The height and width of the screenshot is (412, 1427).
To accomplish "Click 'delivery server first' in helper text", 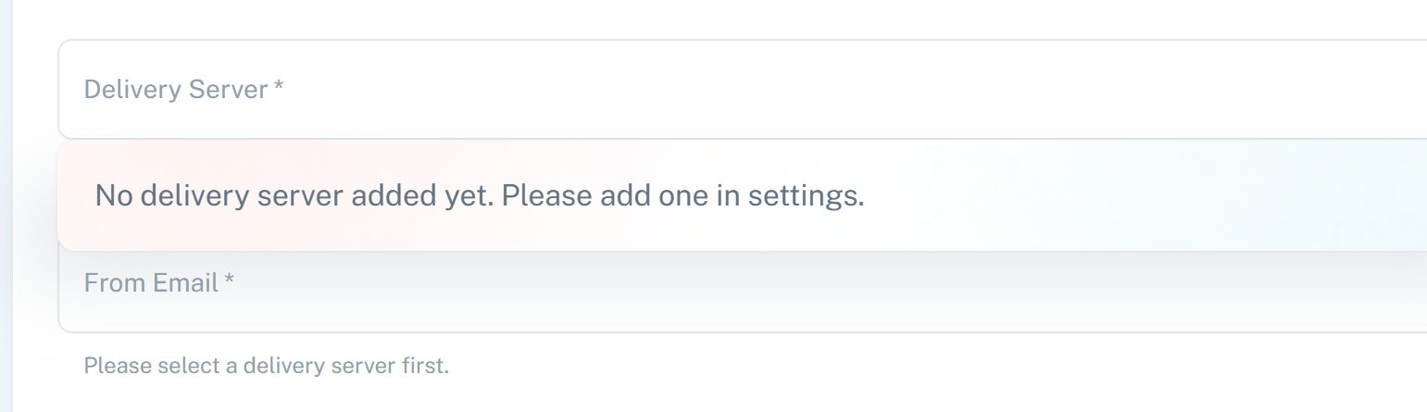I will [346, 366].
